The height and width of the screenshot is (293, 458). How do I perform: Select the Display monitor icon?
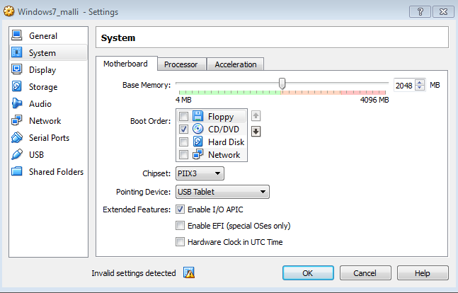click(x=17, y=70)
